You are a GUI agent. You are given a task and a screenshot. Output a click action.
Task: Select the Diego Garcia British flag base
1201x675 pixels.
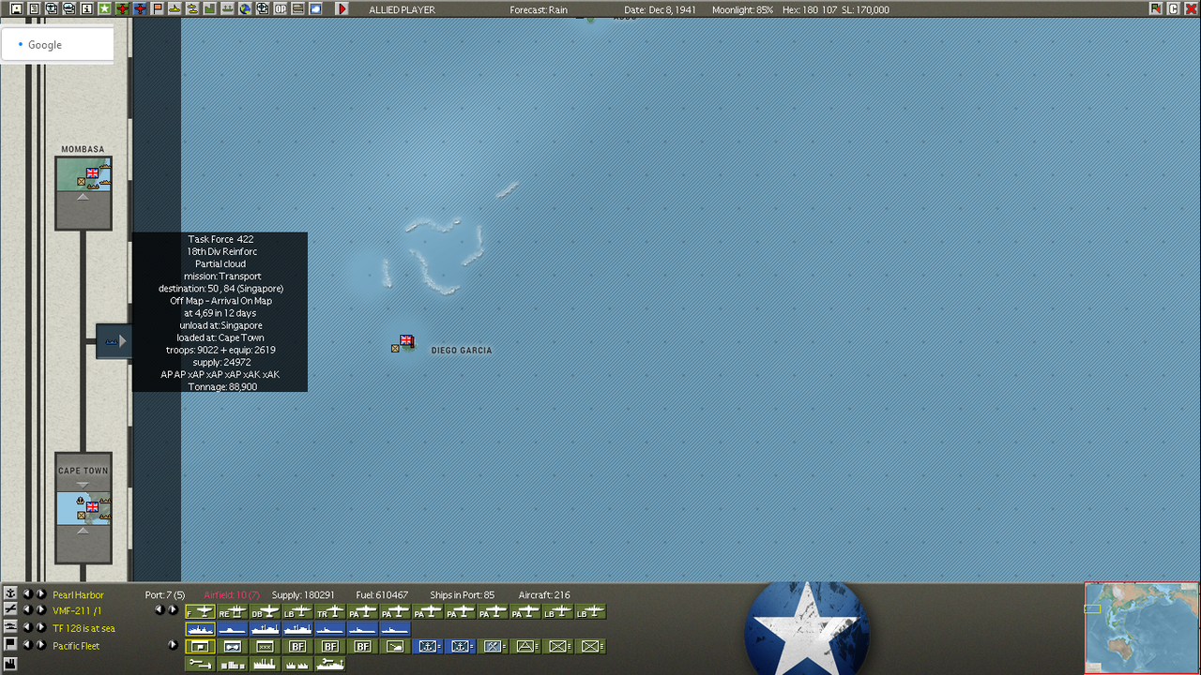tap(406, 341)
